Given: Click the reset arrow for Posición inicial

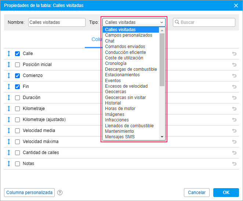Looking at the screenshot, I should pos(234,65).
